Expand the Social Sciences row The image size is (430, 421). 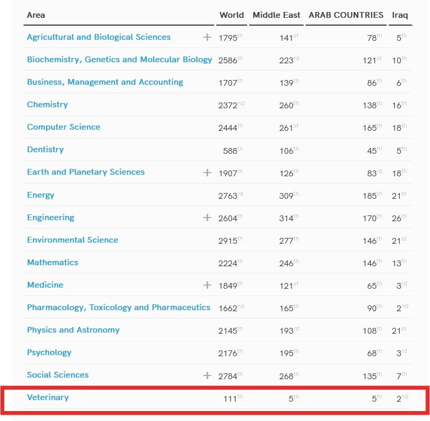207,375
